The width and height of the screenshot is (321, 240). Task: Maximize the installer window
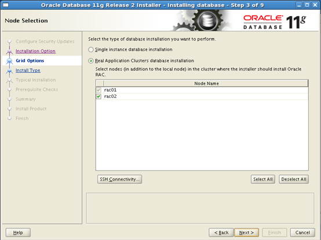(x=307, y=5)
